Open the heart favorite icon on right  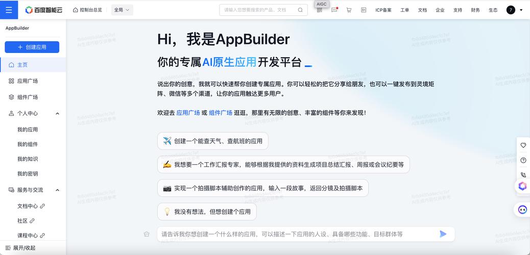point(523,145)
